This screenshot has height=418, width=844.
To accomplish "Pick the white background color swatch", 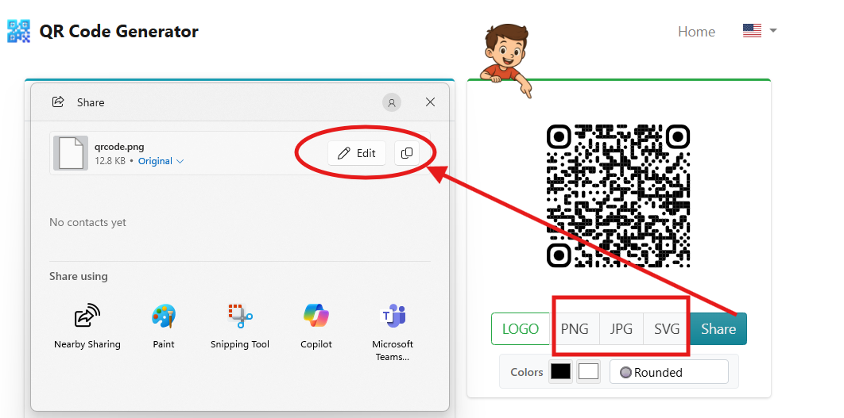I will 588,372.
